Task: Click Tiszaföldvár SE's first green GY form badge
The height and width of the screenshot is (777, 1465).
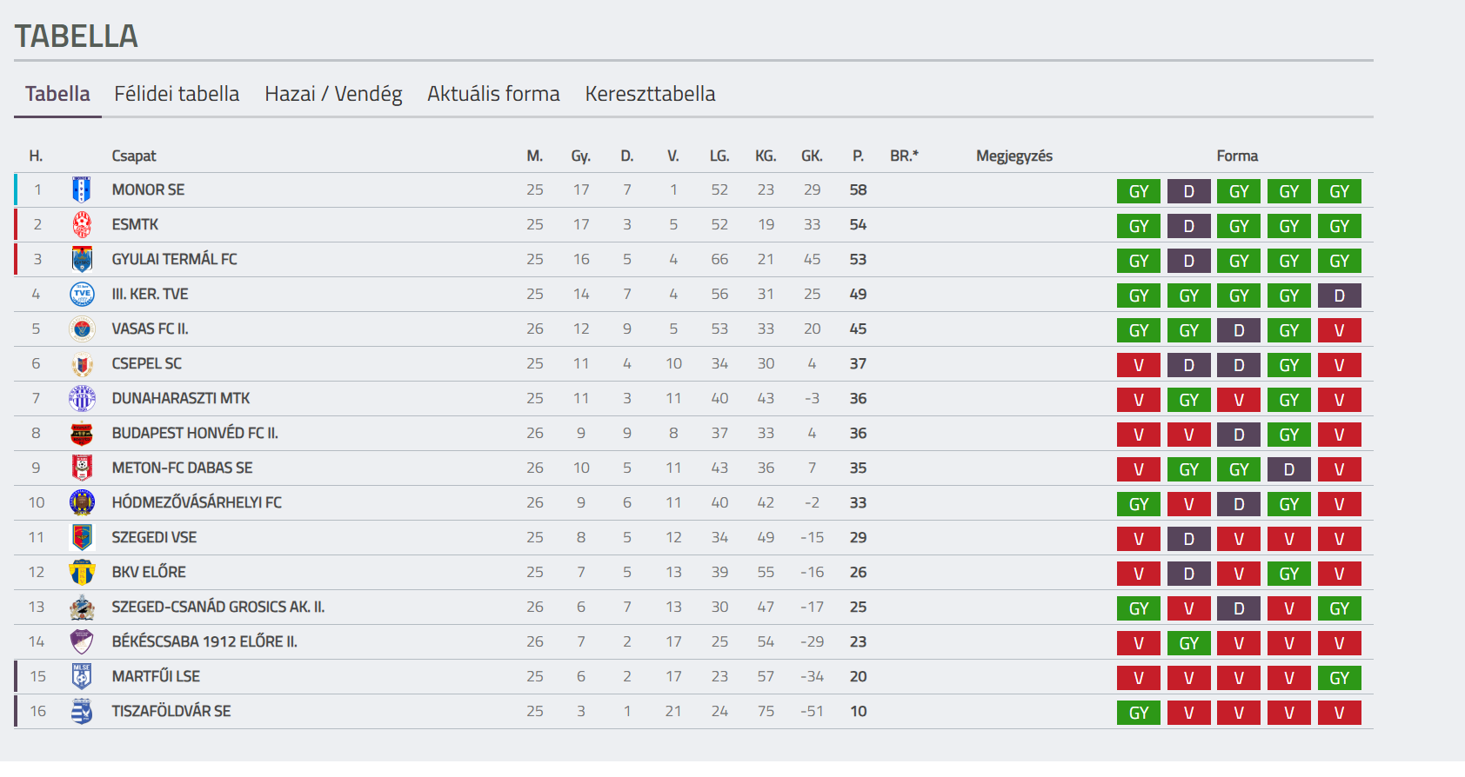Action: tap(1139, 713)
